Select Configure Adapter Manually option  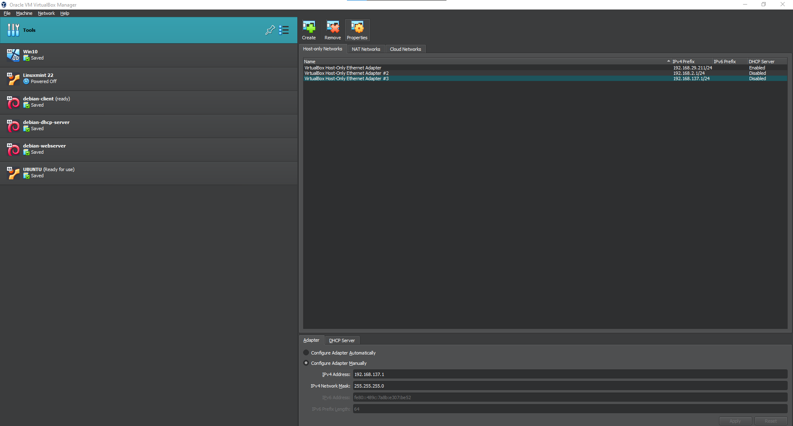tap(306, 363)
